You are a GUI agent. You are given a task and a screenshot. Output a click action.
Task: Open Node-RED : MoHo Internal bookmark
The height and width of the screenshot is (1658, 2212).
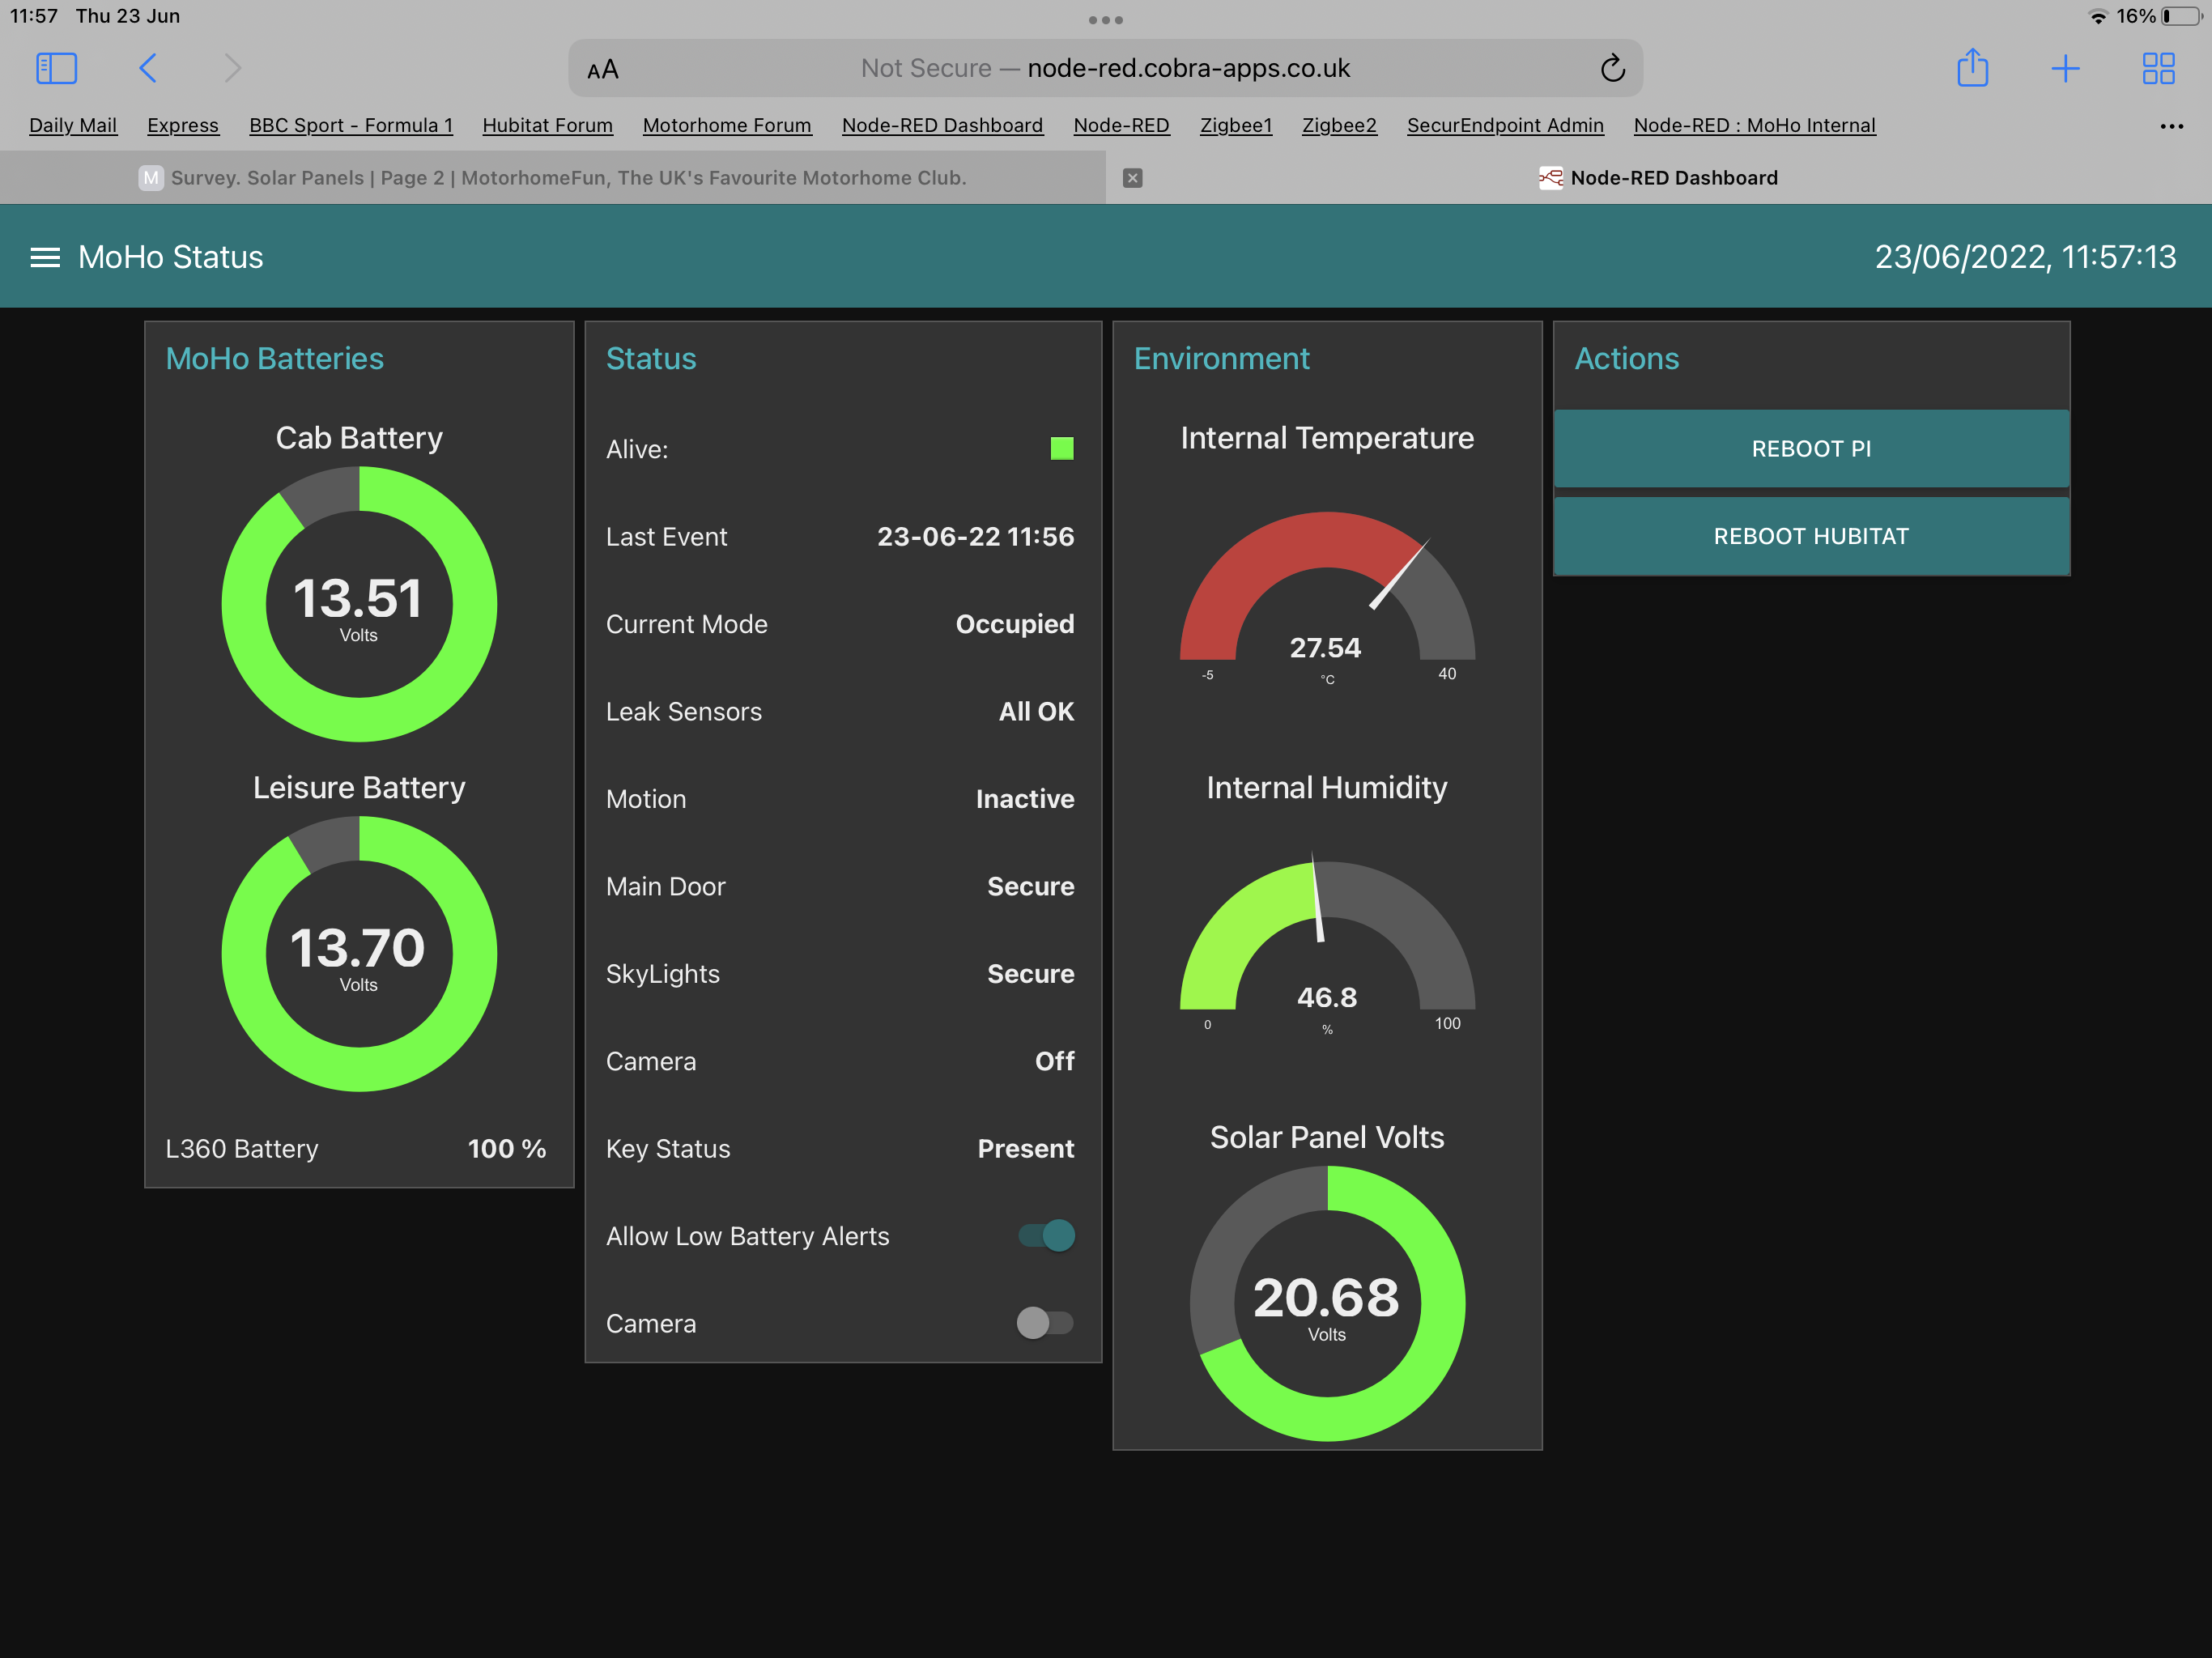1754,125
